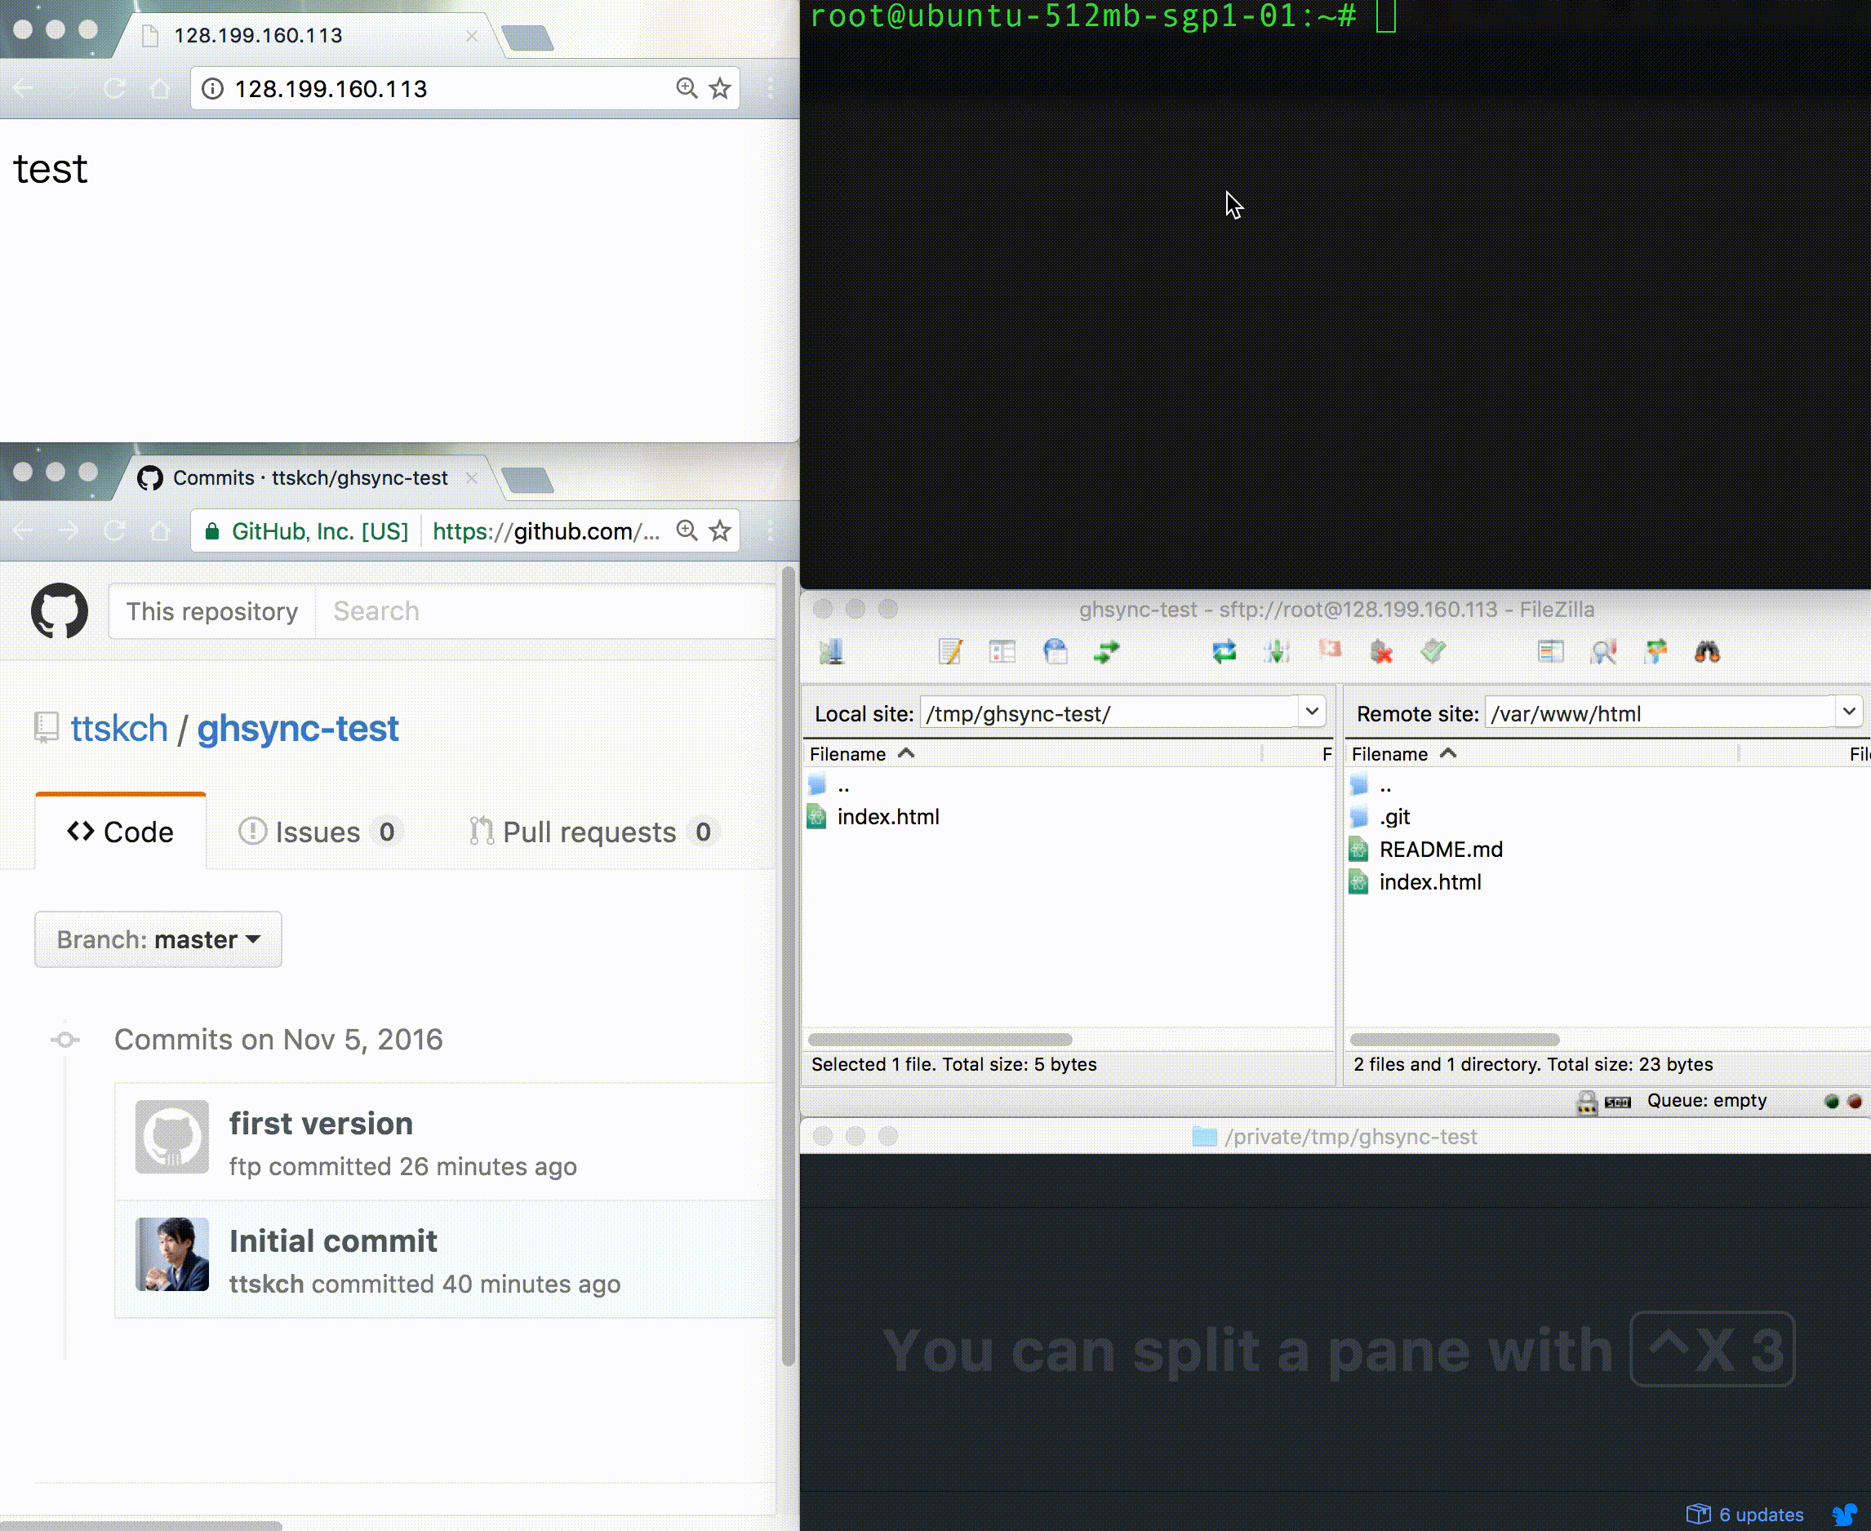Close the 128.199.160.113 tab
Image resolution: width=1871 pixels, height=1531 pixels.
click(472, 36)
